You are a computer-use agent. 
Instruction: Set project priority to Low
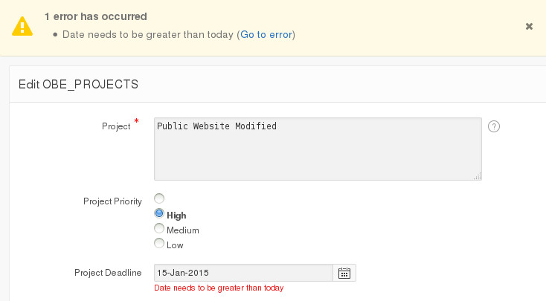click(158, 244)
